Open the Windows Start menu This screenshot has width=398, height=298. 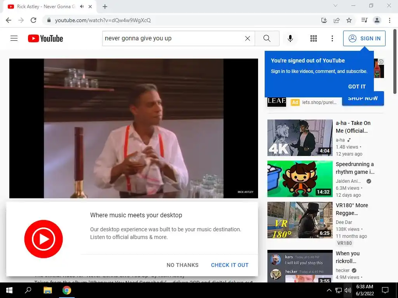9,290
